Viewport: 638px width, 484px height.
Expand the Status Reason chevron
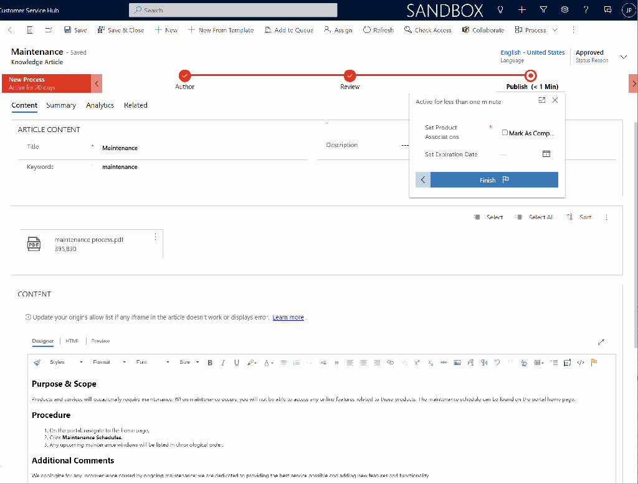[x=623, y=55]
